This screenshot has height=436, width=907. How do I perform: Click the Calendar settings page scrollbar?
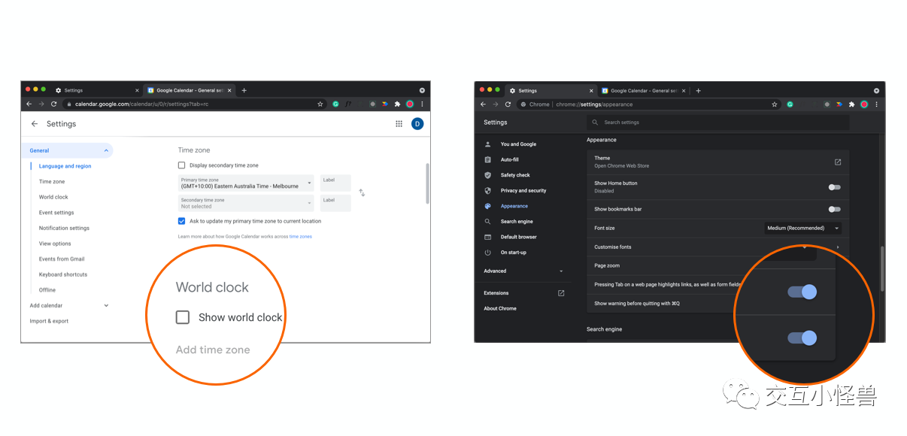[x=428, y=183]
